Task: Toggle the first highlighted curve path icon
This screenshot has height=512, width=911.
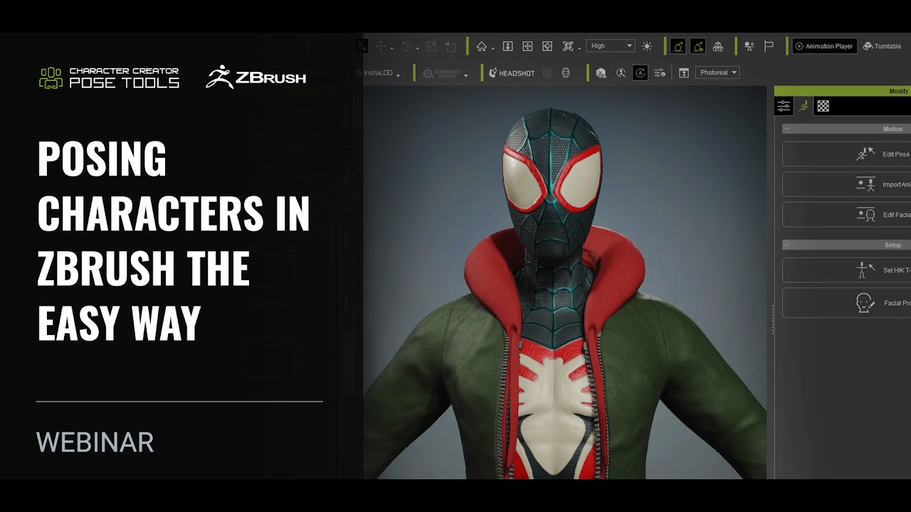Action: (x=678, y=46)
